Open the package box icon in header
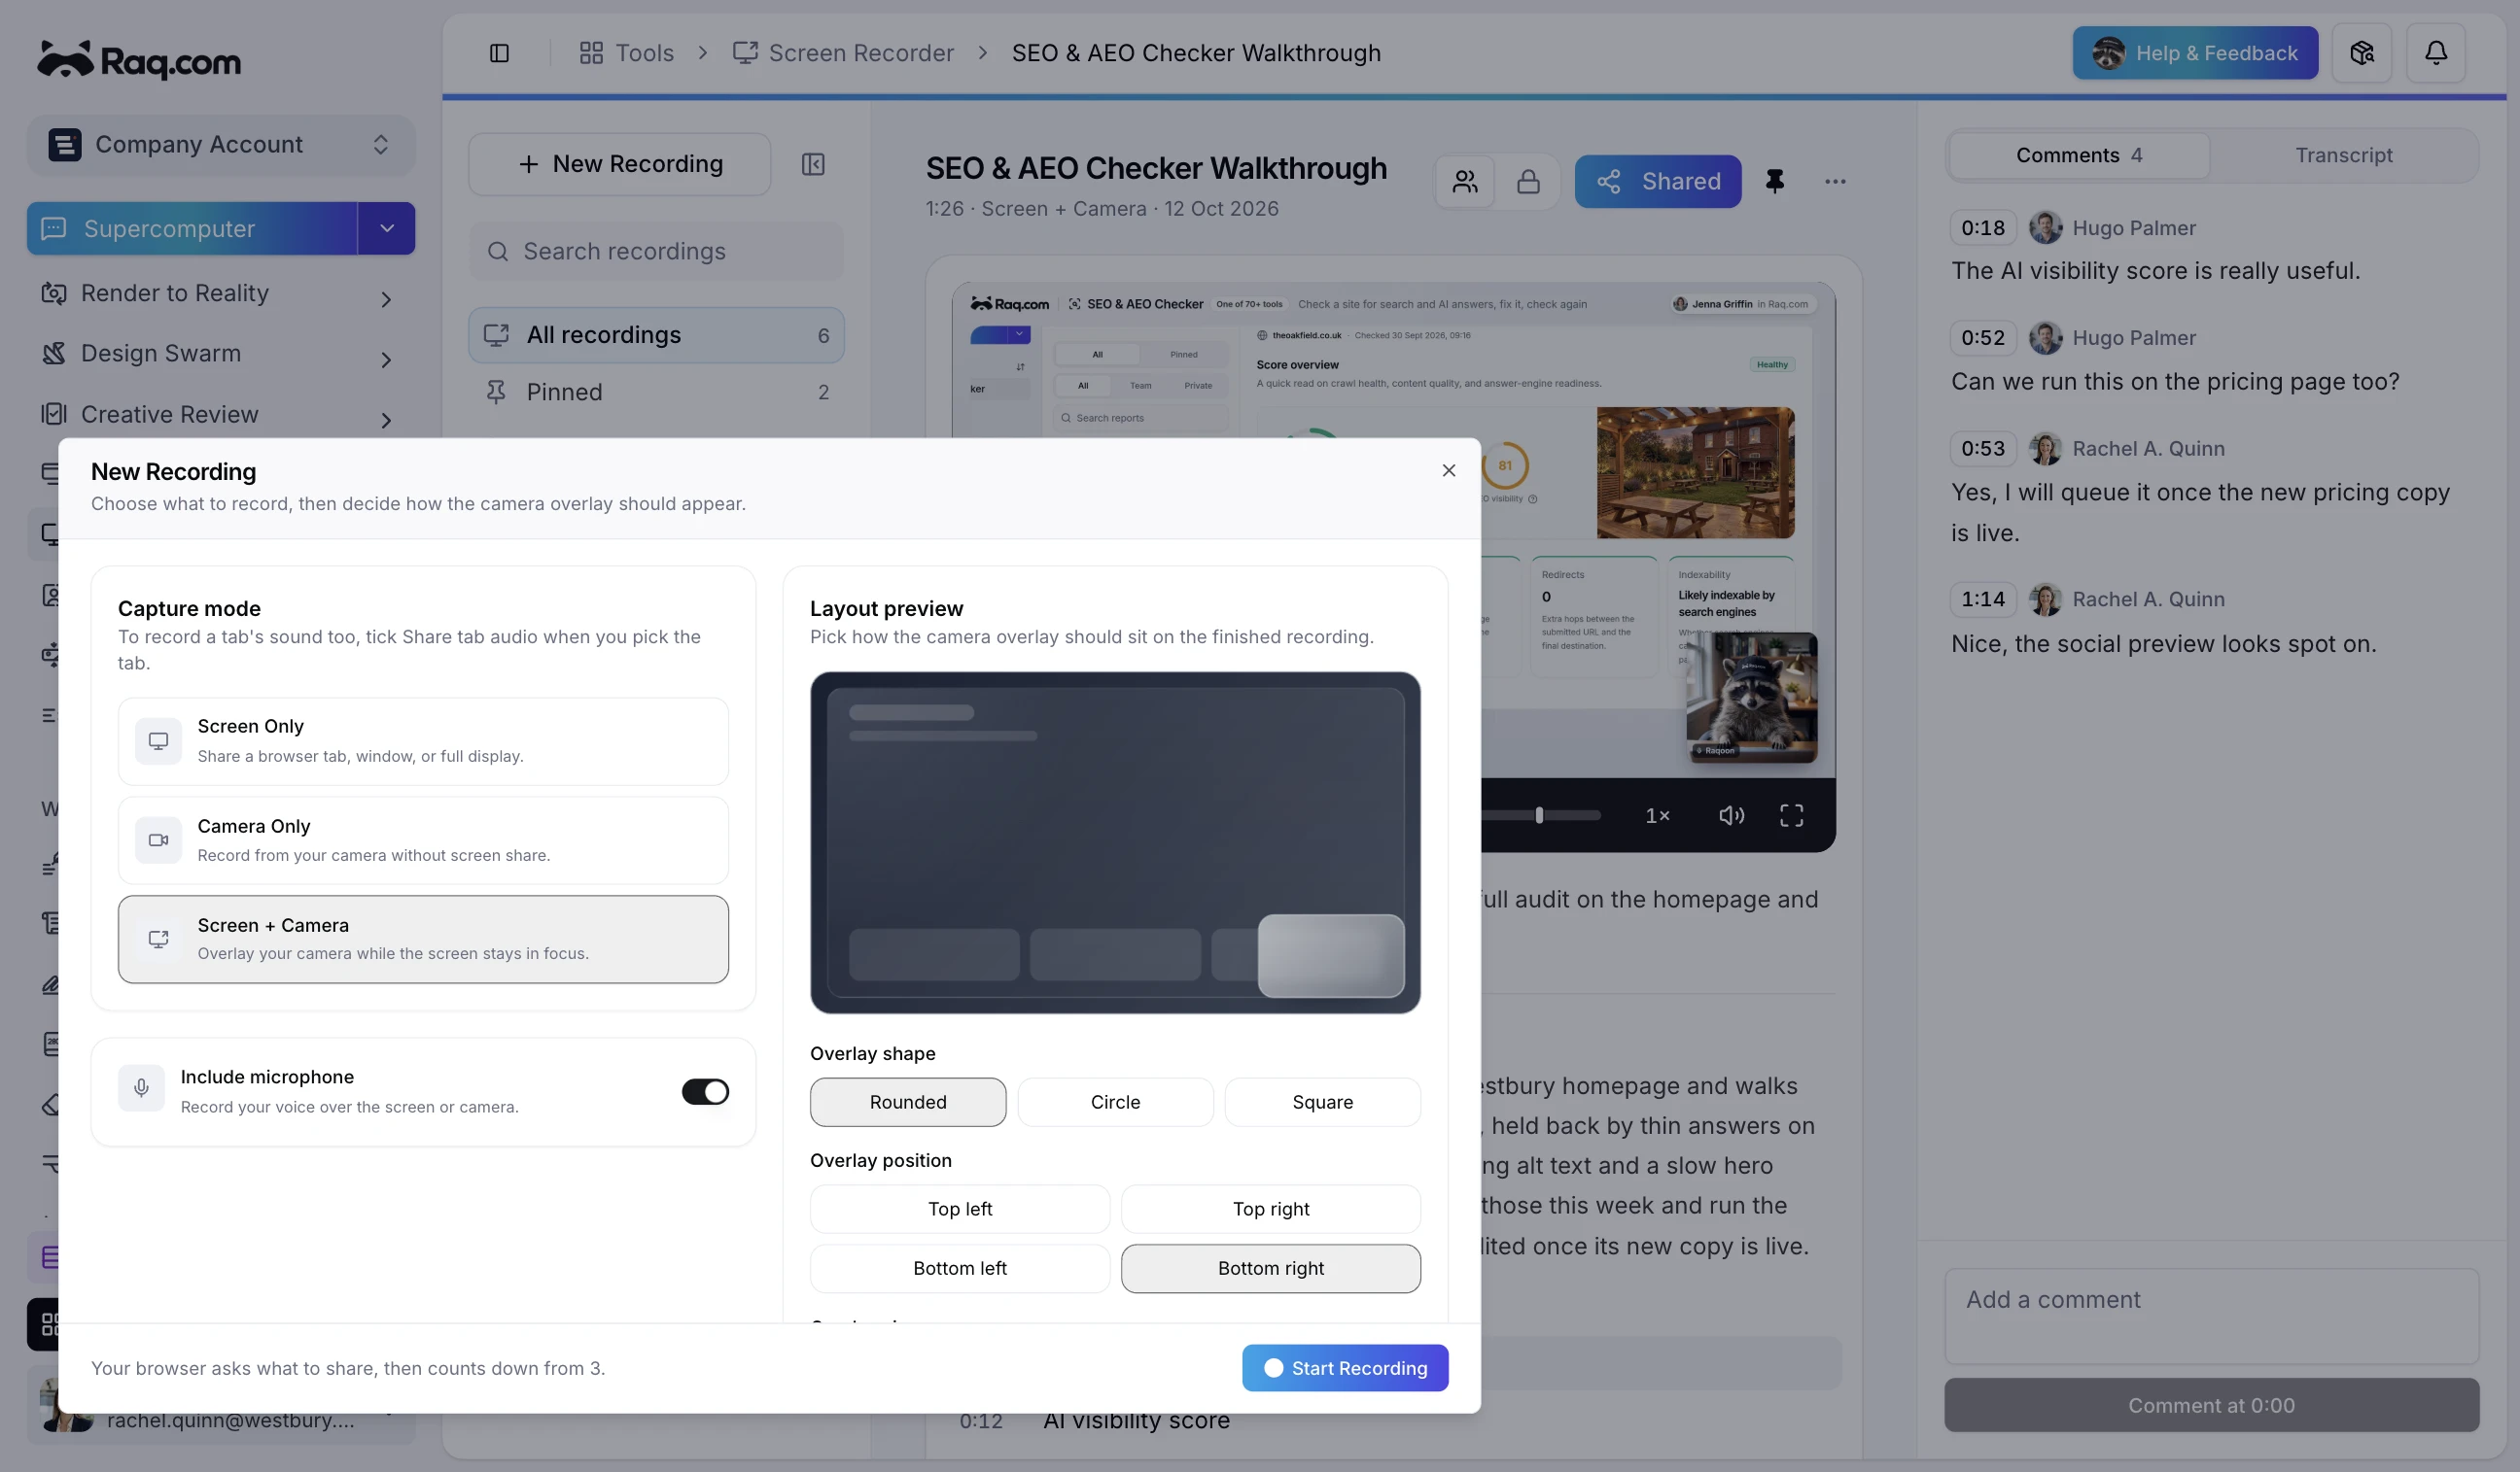The image size is (2520, 1472). pyautogui.click(x=2361, y=53)
